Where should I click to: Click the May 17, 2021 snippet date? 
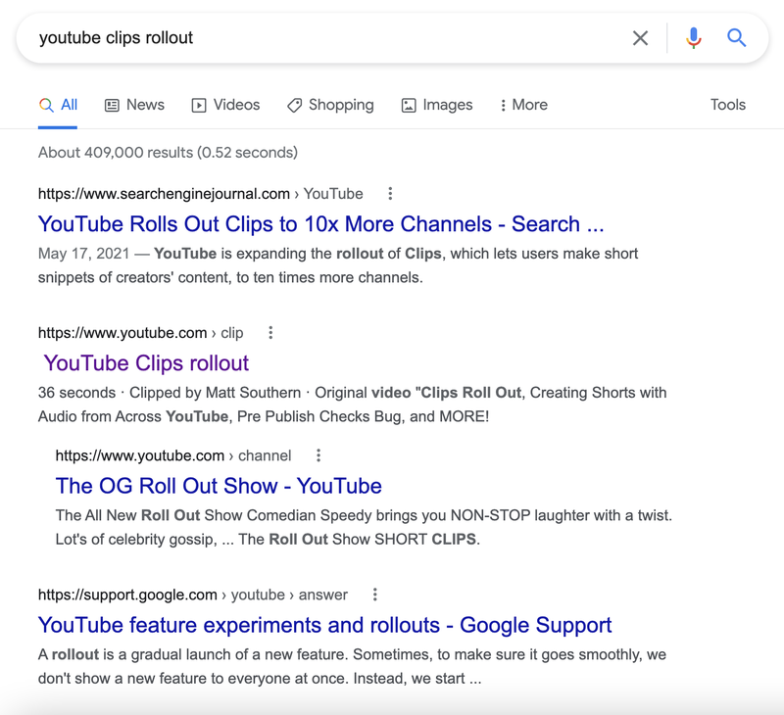[84, 254]
